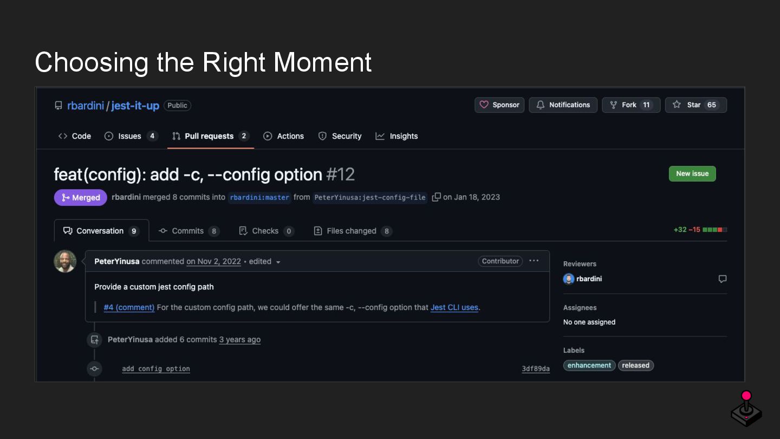Open the rbardini owner link
Screen dimensions: 780x439
point(86,106)
